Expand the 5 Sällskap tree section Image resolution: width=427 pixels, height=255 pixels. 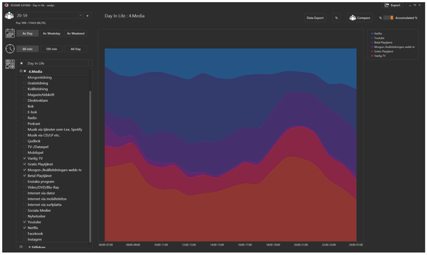21,247
